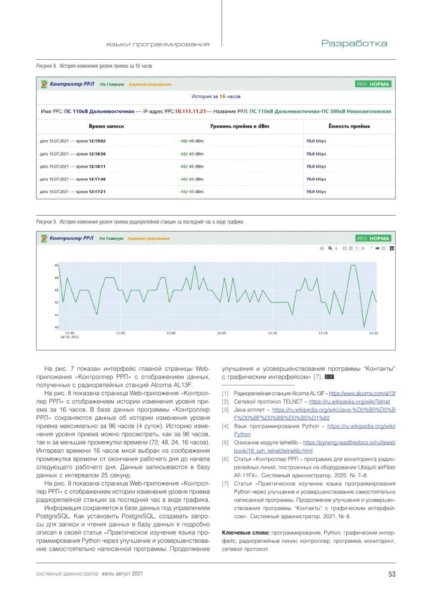424x599 pixels.
Task: Click the Разработка section heading at page top
Action: (354, 44)
